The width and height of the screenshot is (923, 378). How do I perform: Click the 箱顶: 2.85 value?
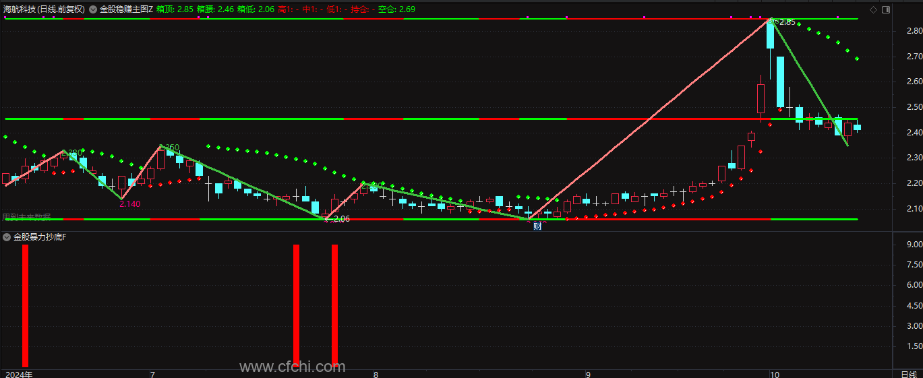[175, 9]
